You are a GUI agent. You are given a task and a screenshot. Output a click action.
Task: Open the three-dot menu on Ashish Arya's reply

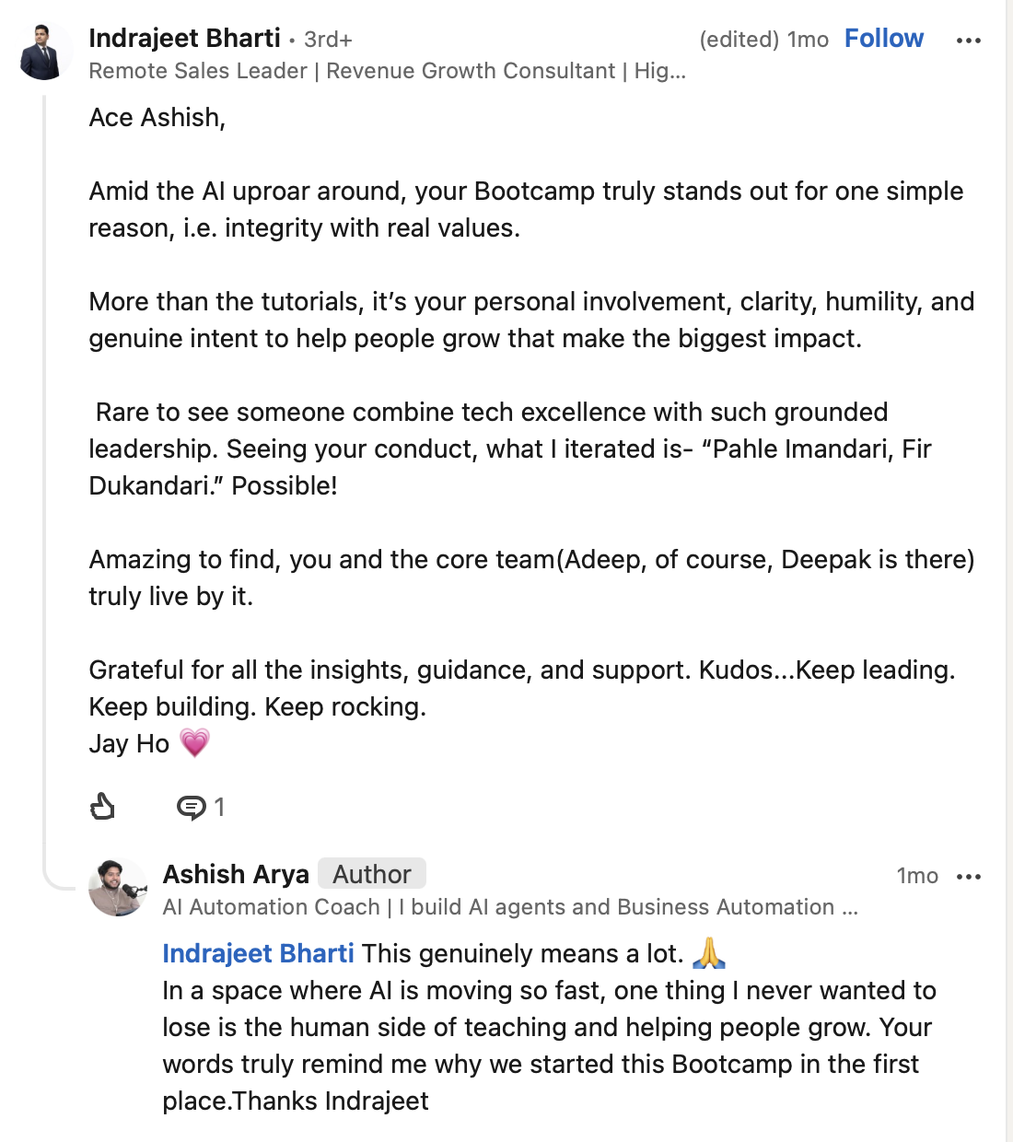point(968,876)
